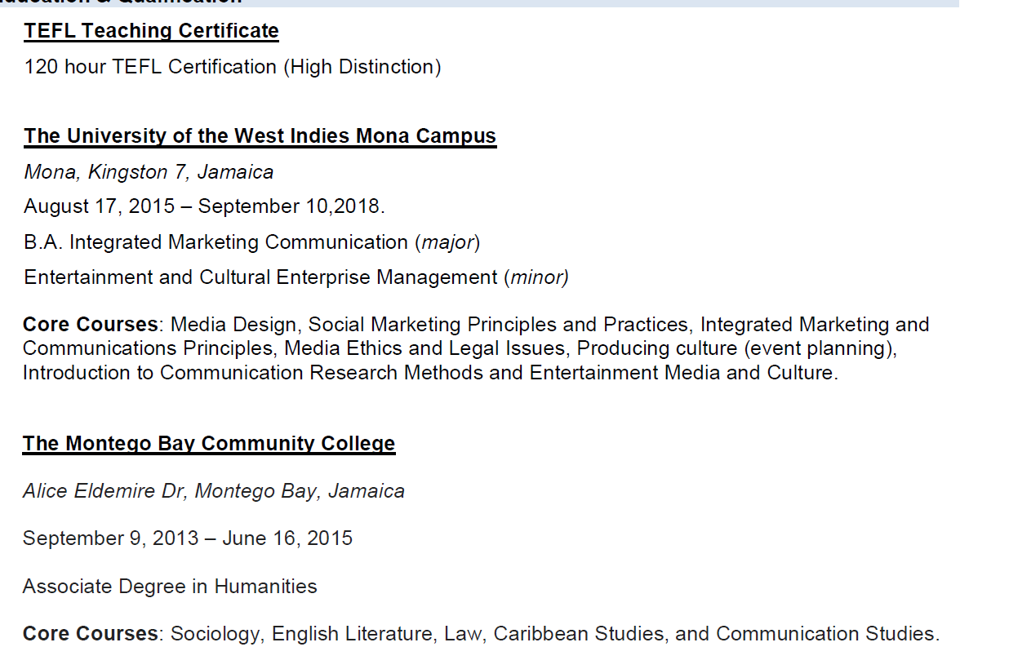Image resolution: width=1009 pixels, height=669 pixels.
Task: Click 'Introduction to Communication Research Methods' text
Action: click(x=273, y=373)
